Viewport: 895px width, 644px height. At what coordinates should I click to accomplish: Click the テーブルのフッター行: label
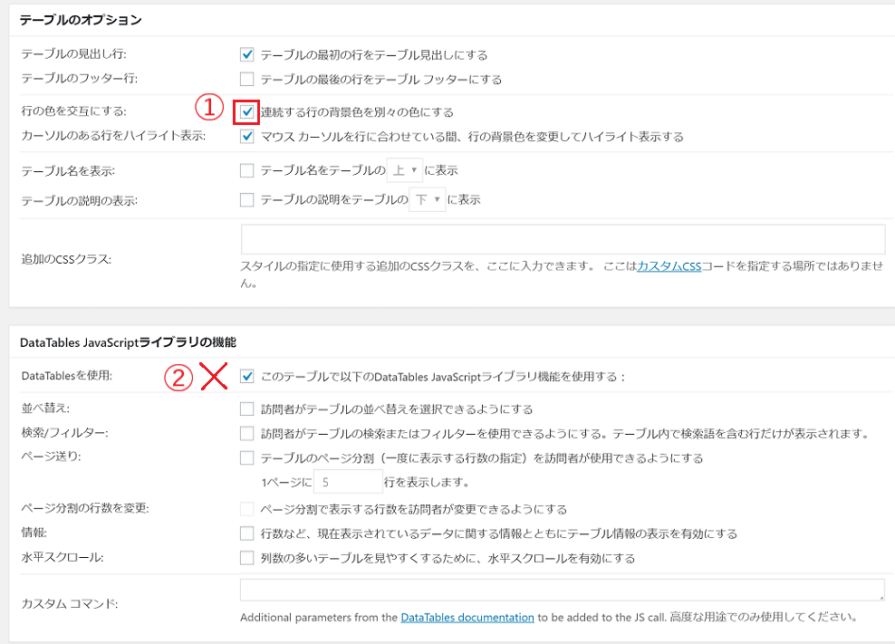coord(80,78)
